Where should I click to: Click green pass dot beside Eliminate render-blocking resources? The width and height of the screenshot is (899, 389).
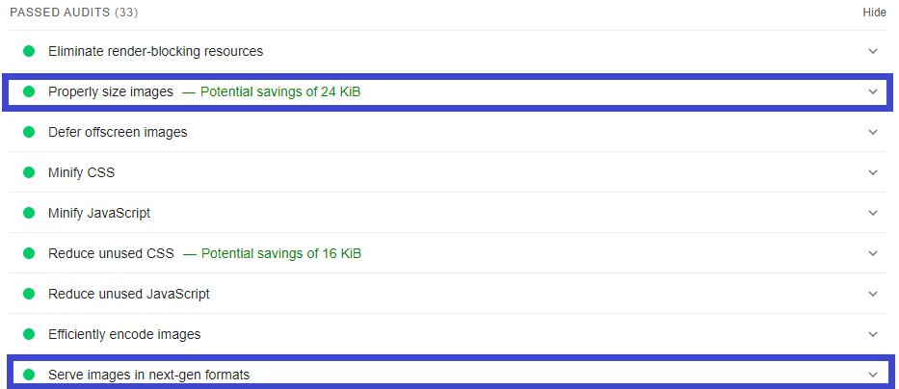click(29, 51)
